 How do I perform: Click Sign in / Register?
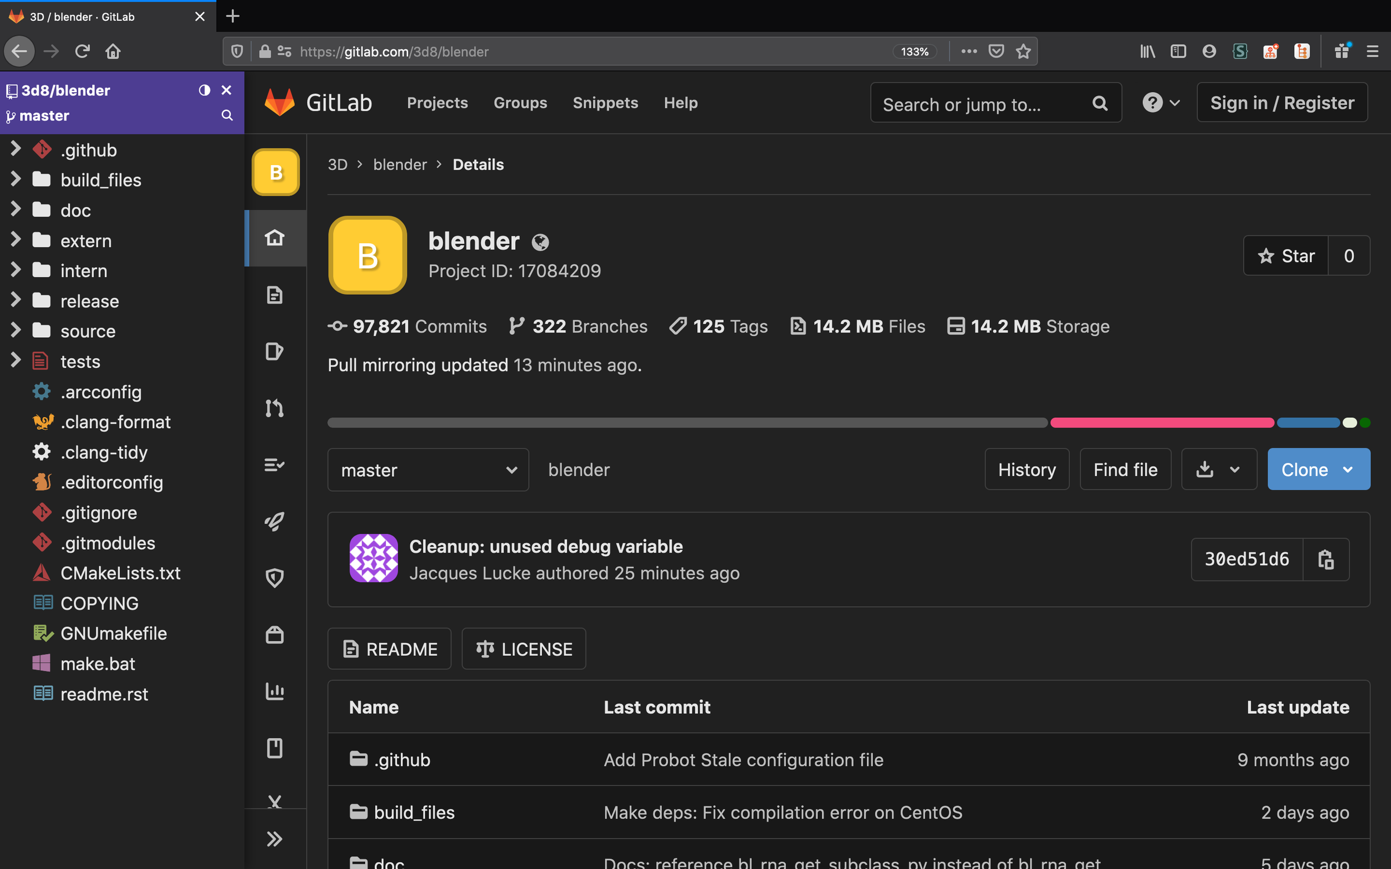pos(1282,103)
